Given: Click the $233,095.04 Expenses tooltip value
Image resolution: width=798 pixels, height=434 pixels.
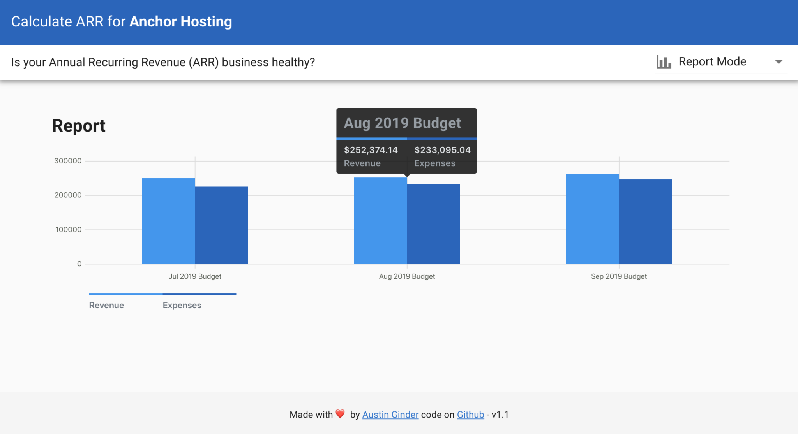Looking at the screenshot, I should coord(442,150).
